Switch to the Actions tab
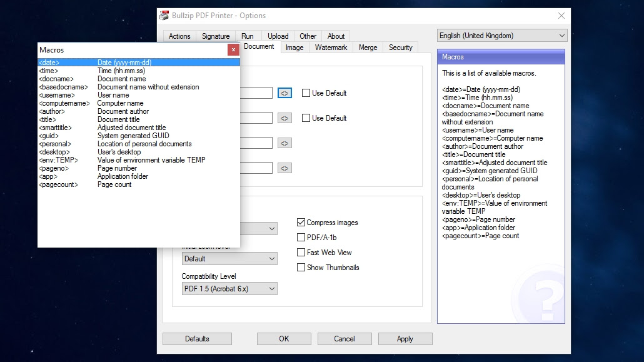Viewport: 644px width, 362px height. coord(179,36)
